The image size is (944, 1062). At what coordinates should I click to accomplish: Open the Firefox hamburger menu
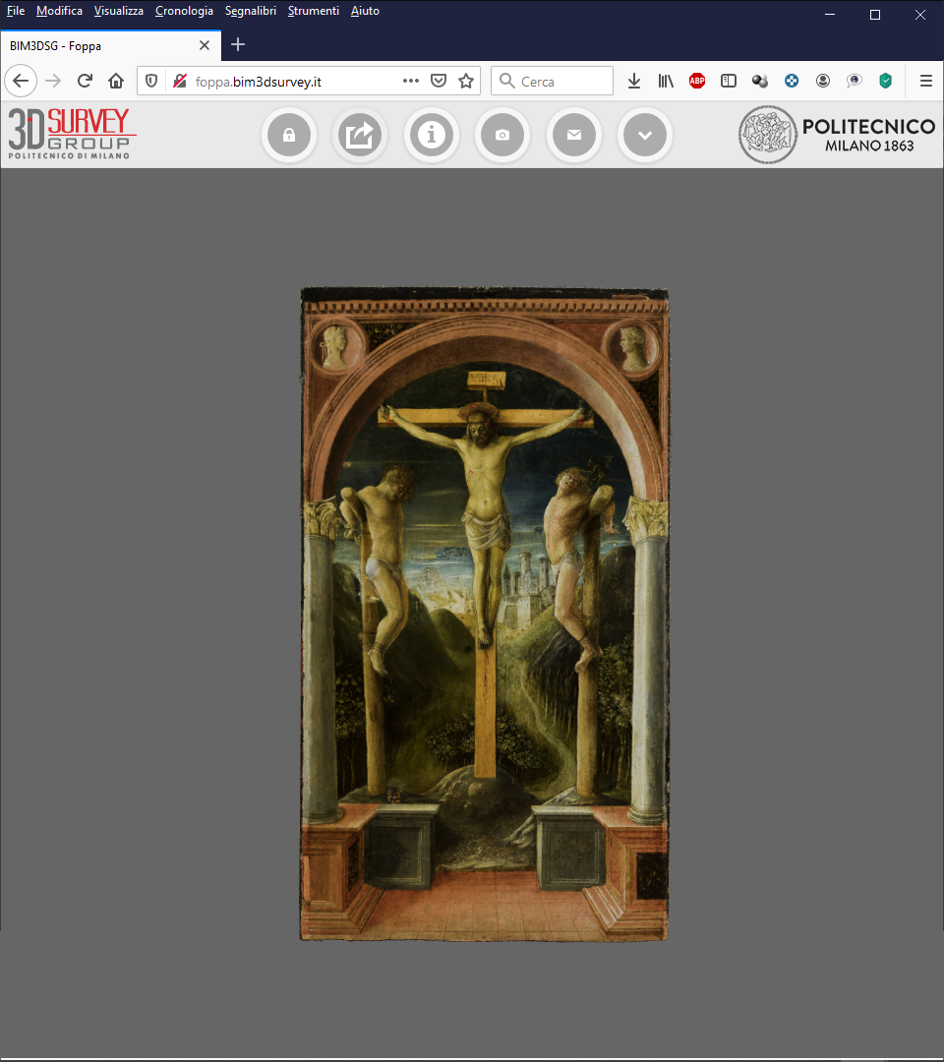[x=925, y=82]
